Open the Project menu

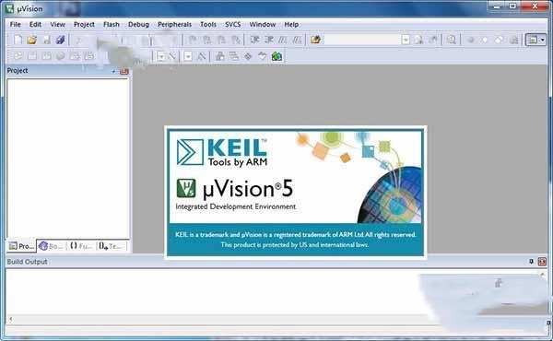(84, 24)
